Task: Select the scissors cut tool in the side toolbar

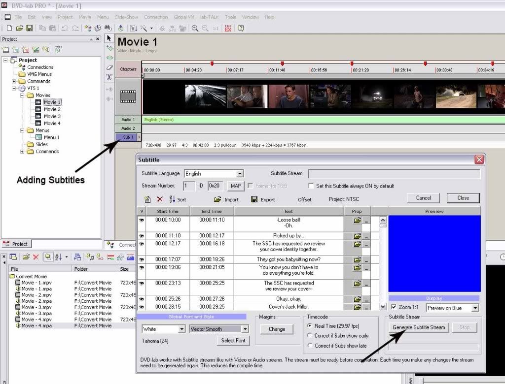Action: tap(109, 77)
